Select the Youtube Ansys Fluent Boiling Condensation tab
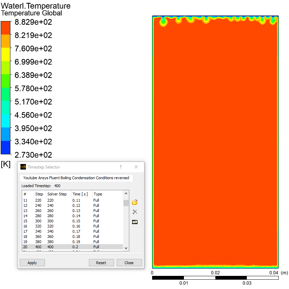This screenshot has width=289, height=289. point(76,178)
